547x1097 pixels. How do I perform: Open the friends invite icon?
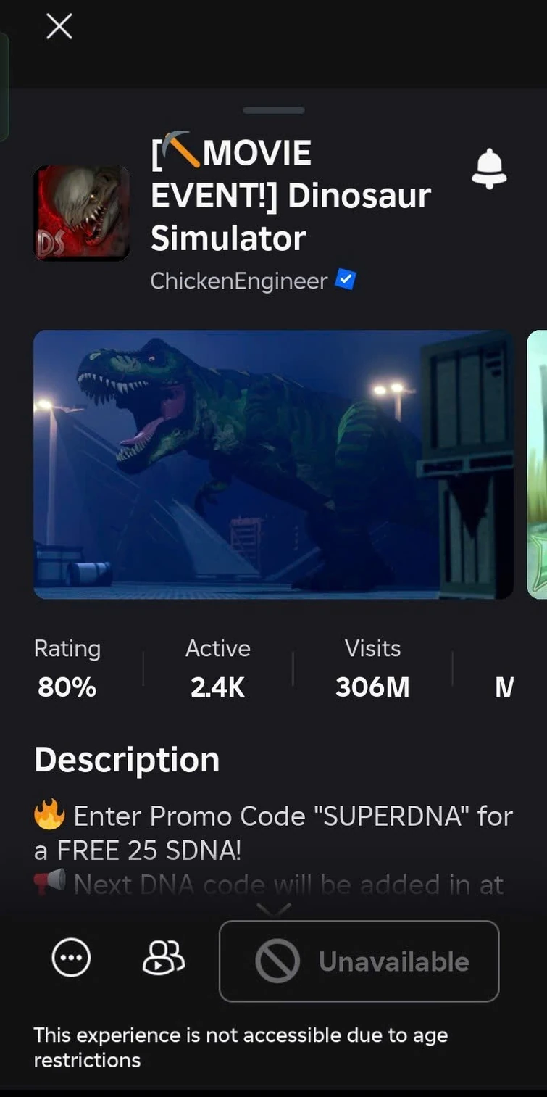point(164,958)
